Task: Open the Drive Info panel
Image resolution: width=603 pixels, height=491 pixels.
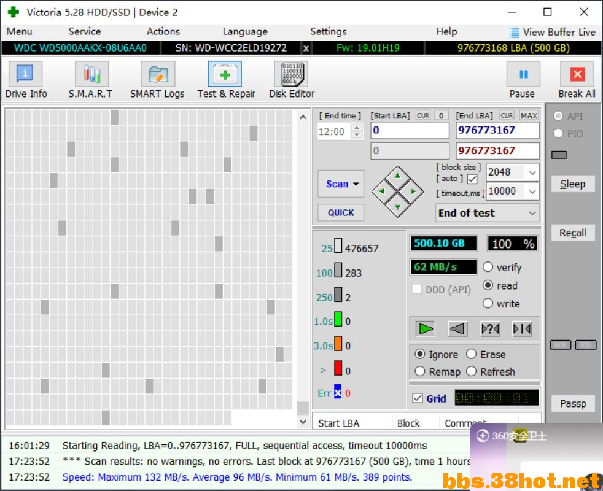Action: click(x=25, y=80)
